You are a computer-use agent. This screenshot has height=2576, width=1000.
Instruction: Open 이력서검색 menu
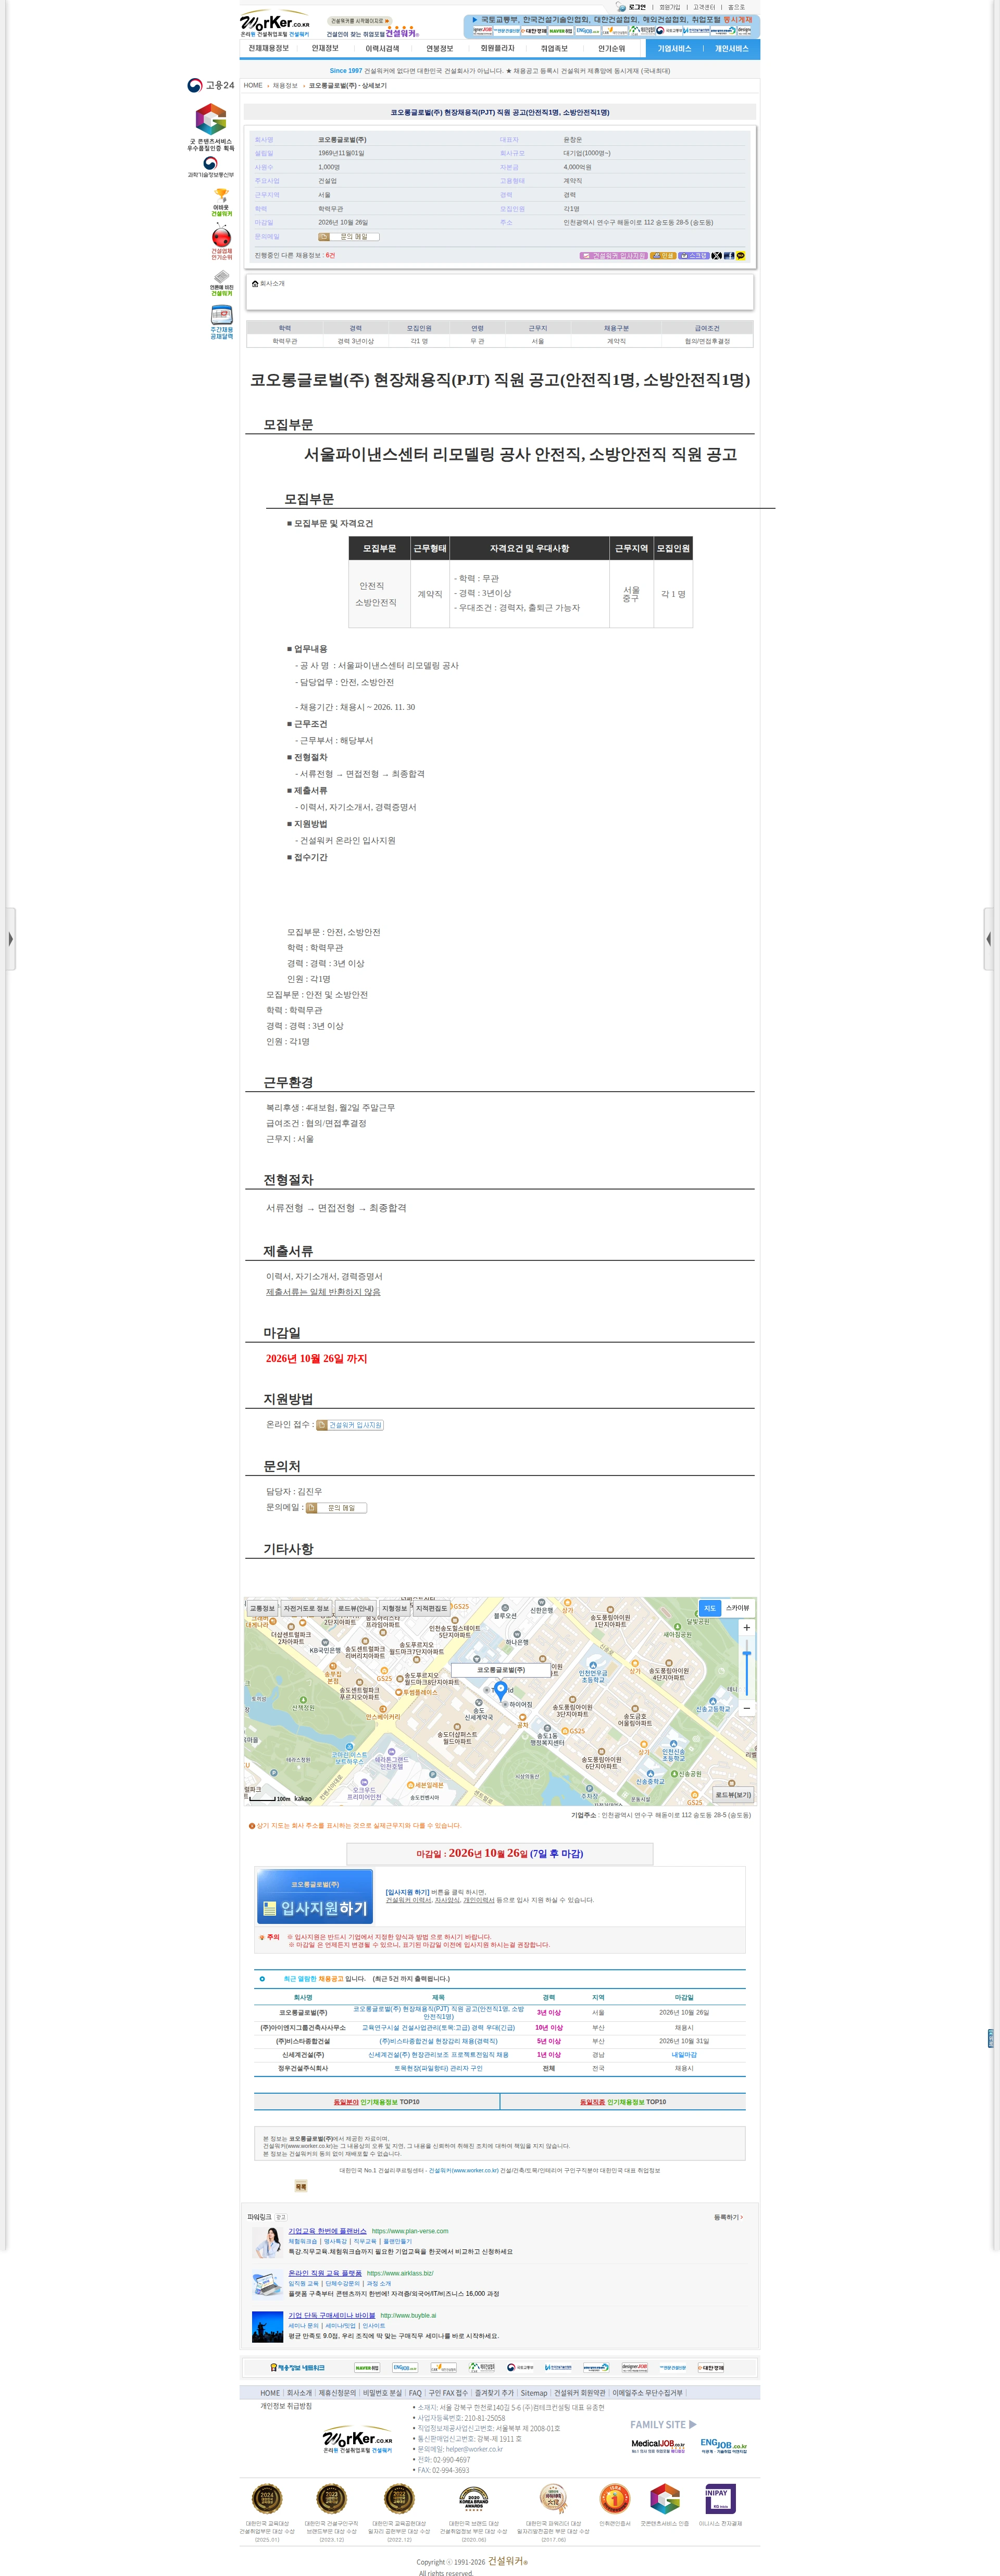382,48
